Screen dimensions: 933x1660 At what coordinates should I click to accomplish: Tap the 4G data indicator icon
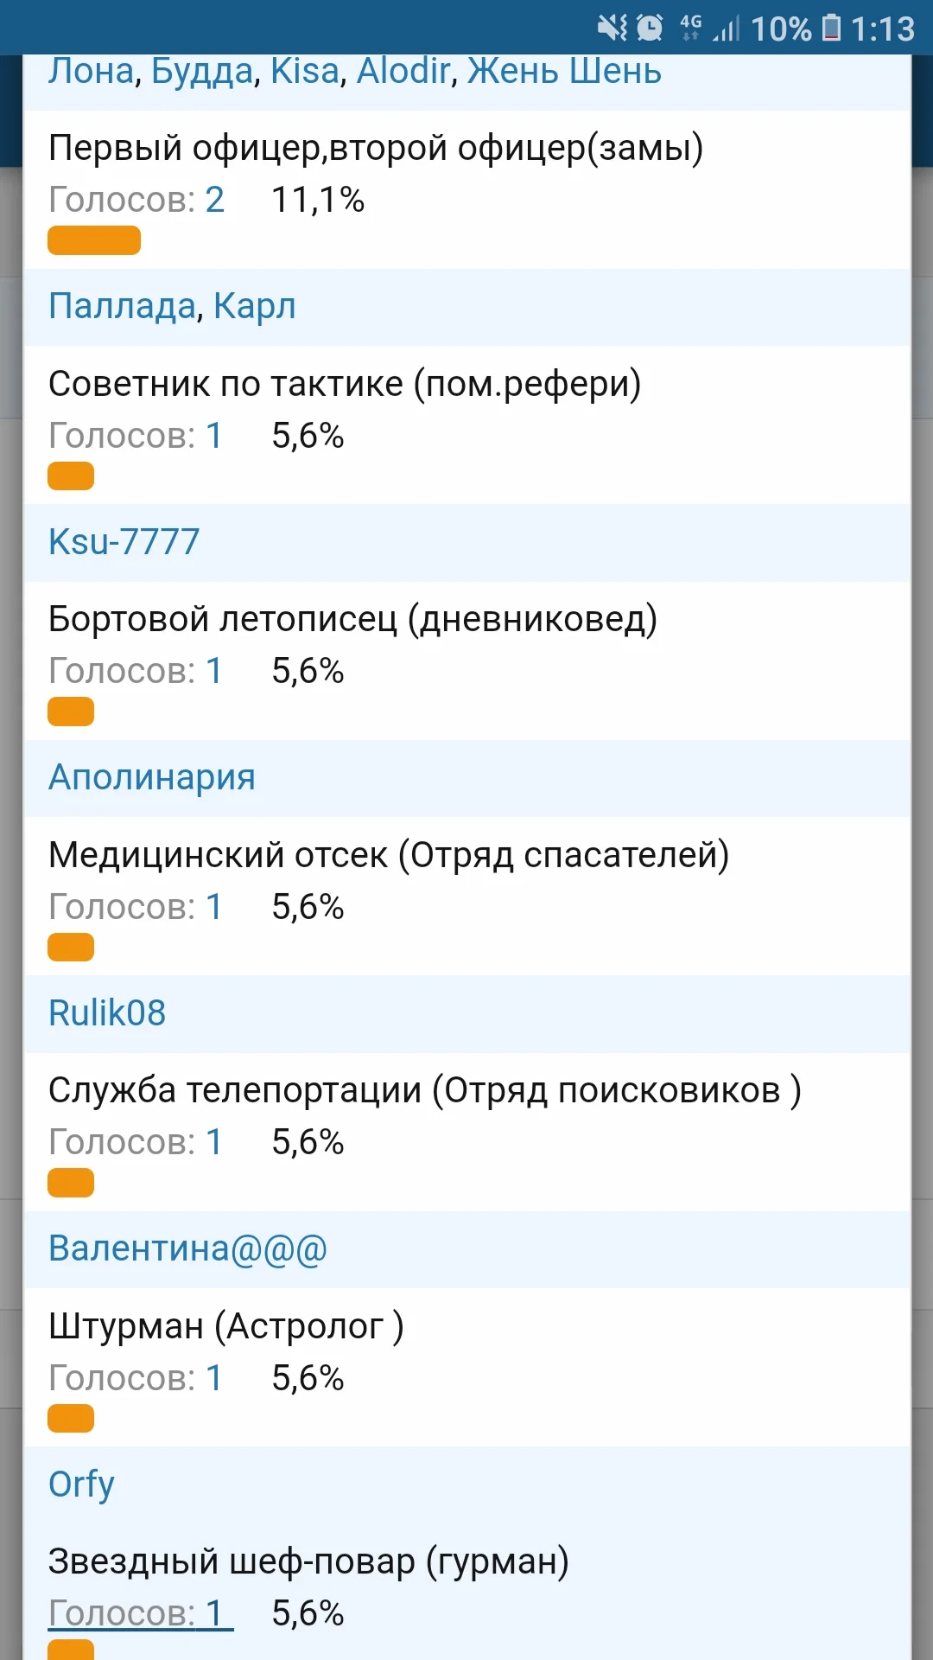[x=690, y=27]
